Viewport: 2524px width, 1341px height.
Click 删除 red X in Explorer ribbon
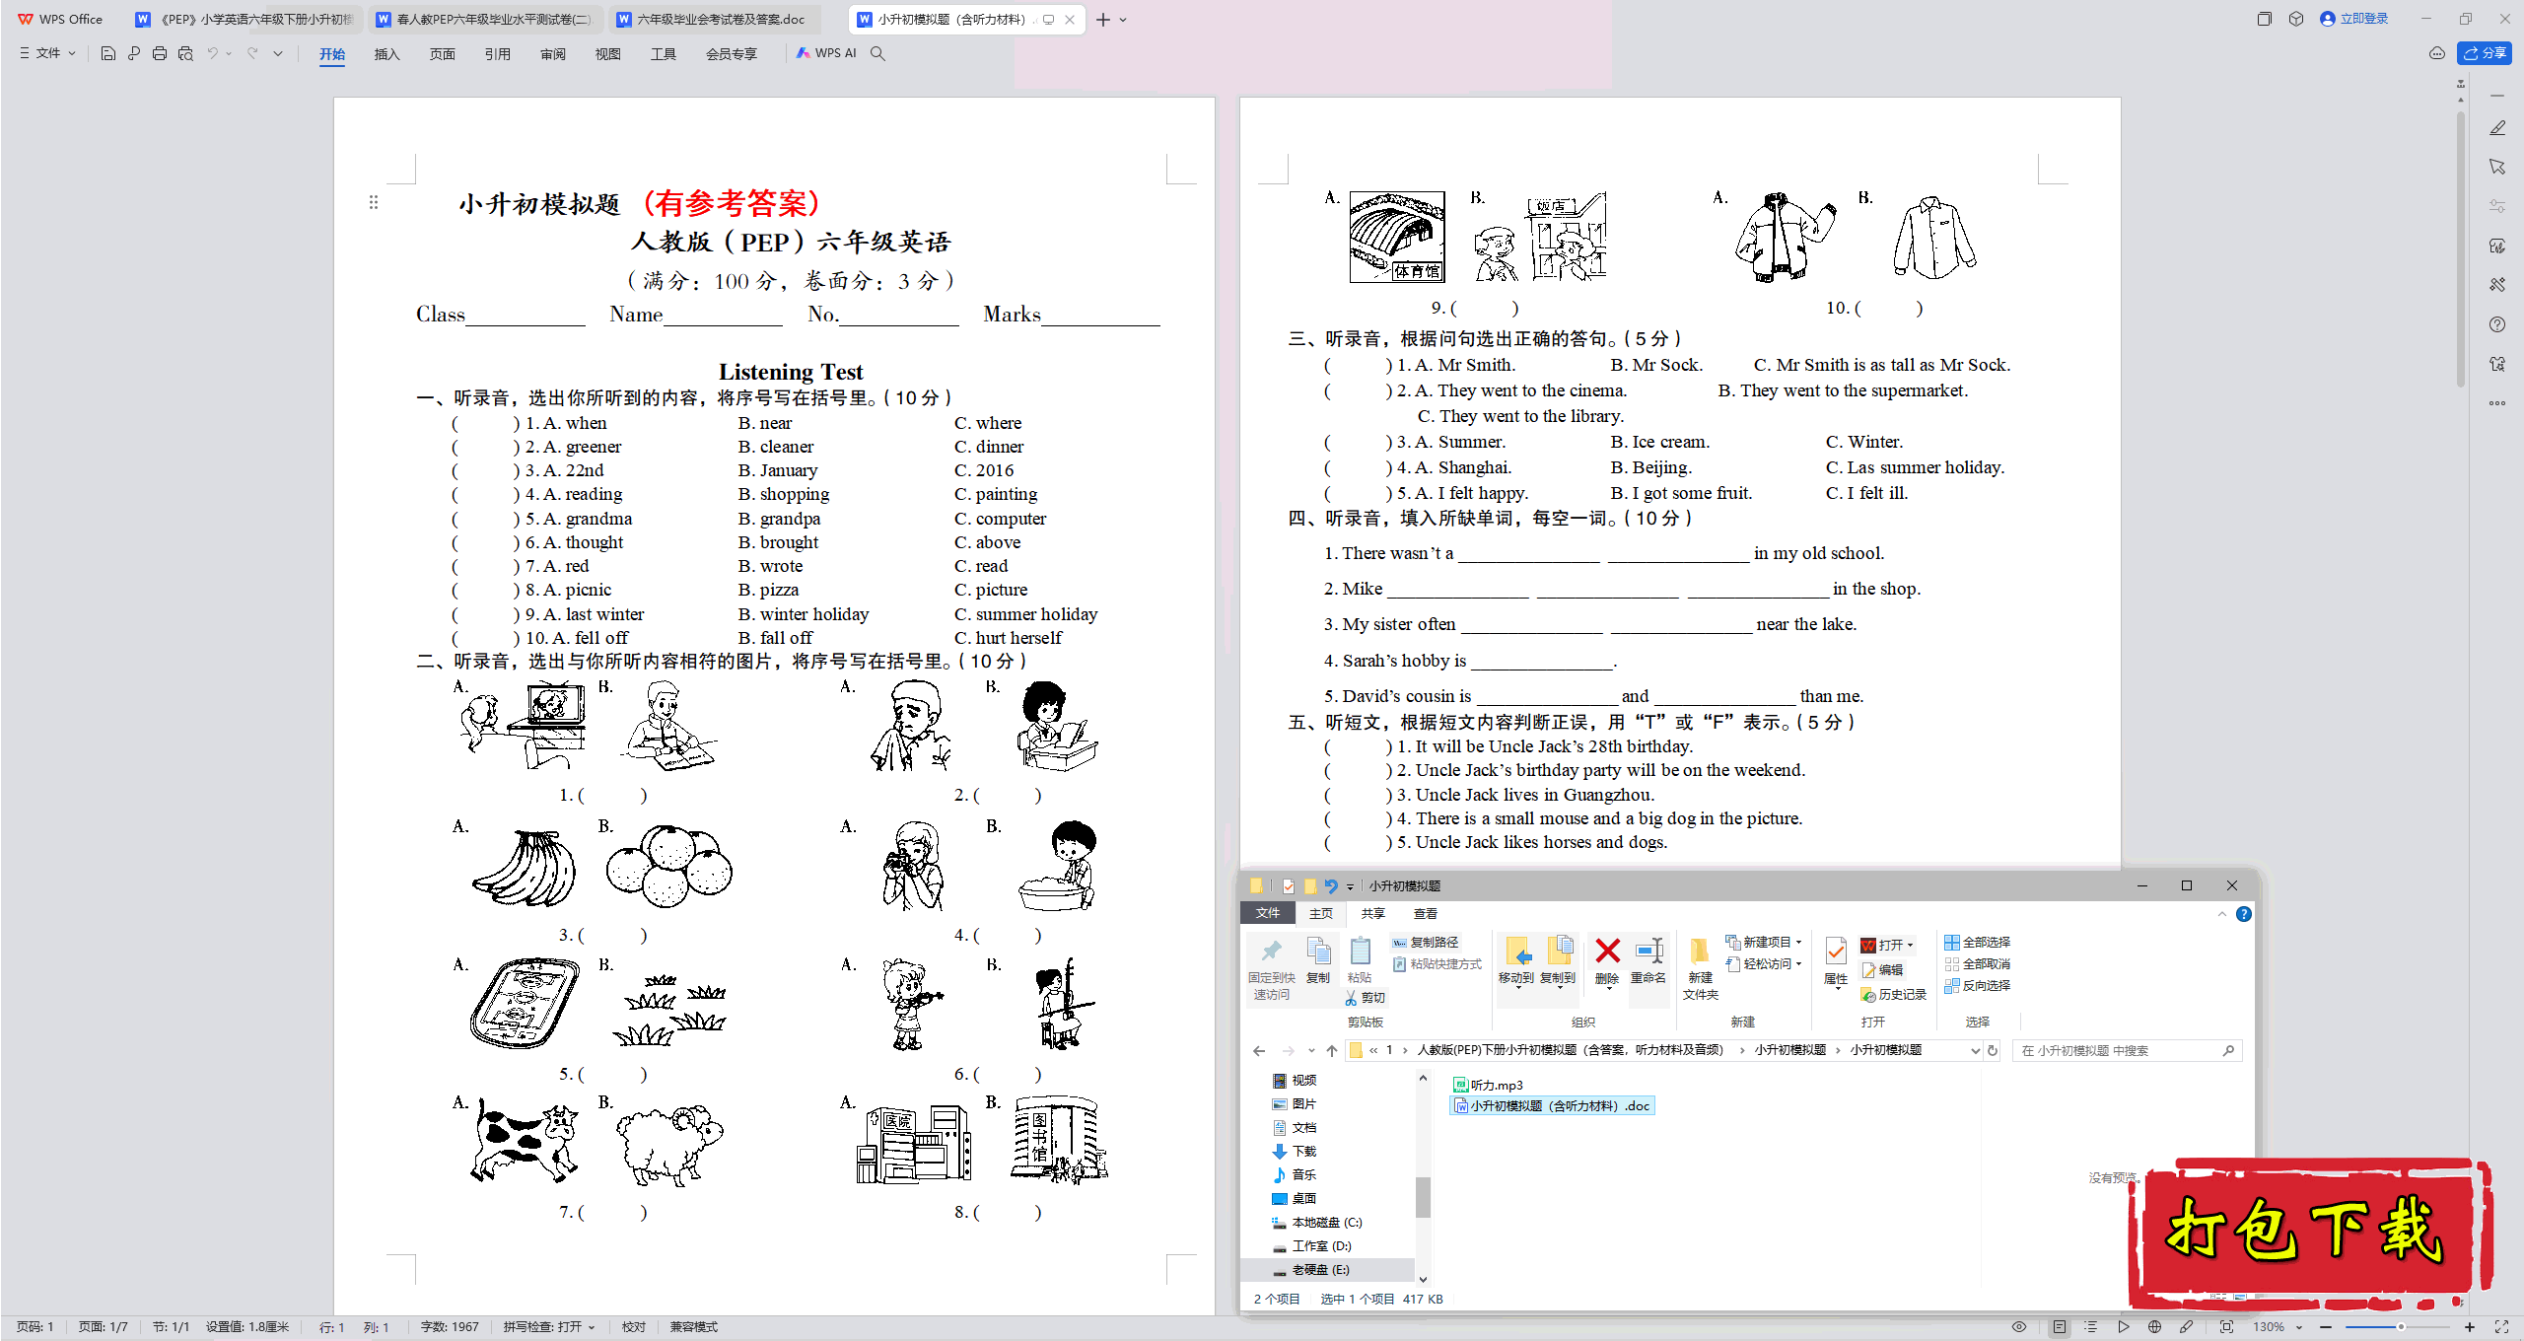[x=1607, y=961]
